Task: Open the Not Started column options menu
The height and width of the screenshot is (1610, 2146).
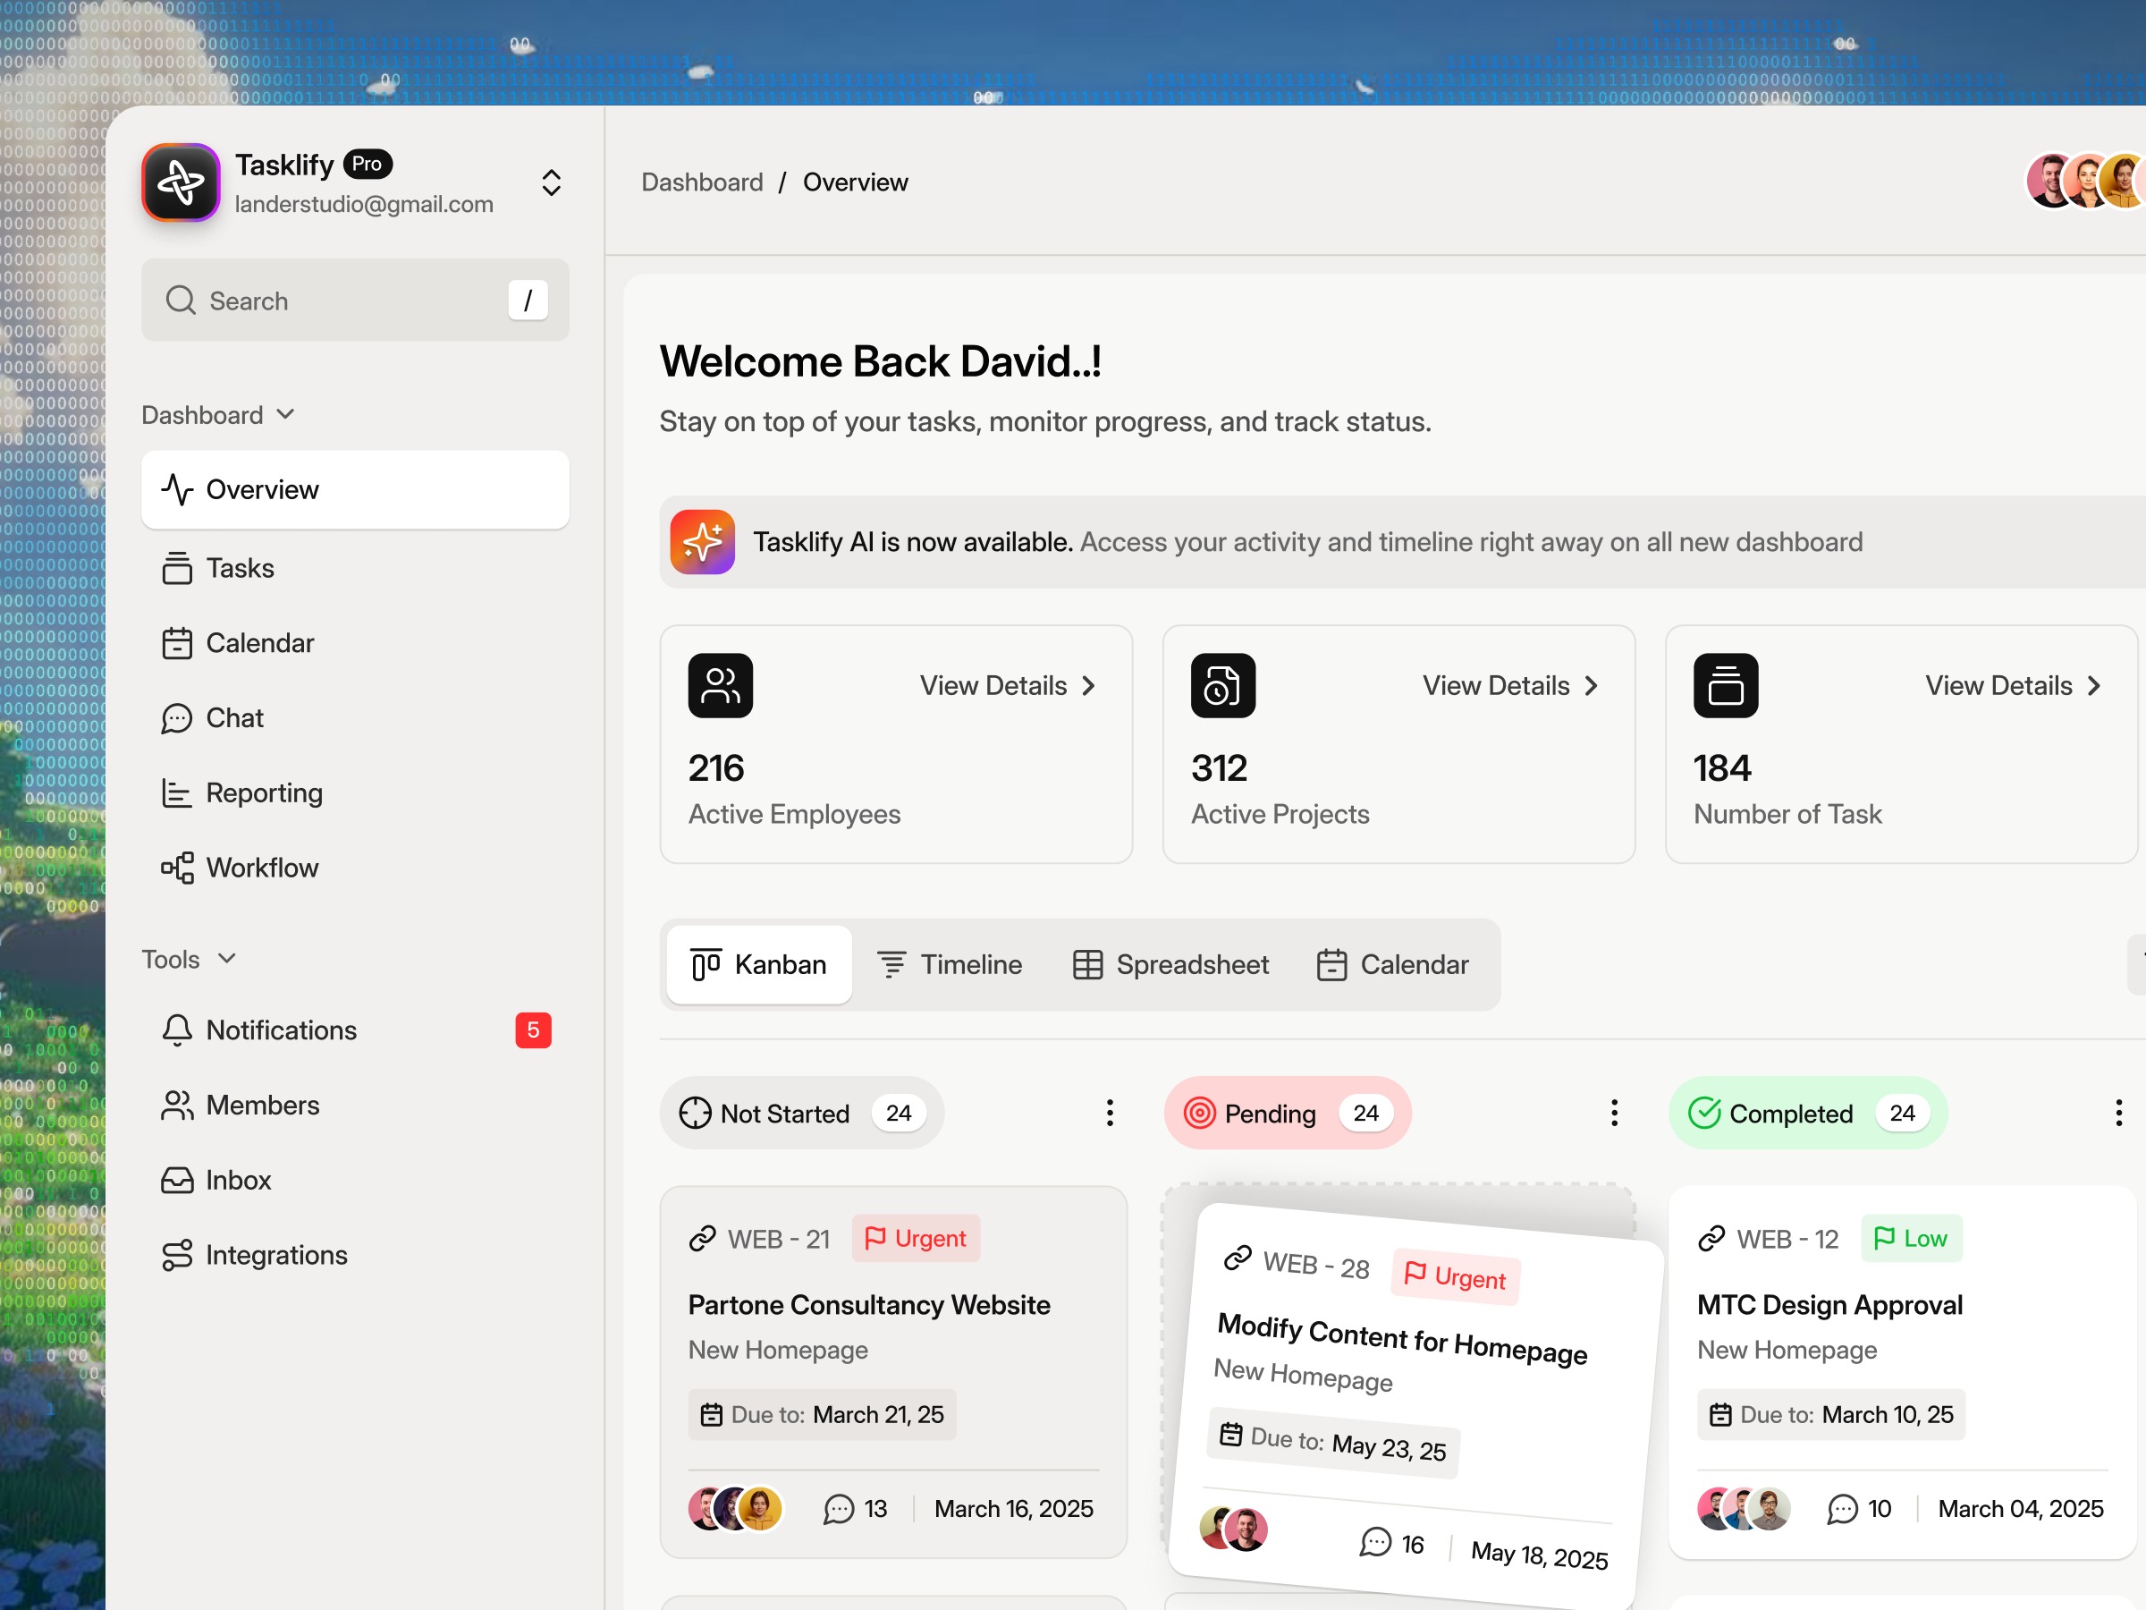Action: 1110,1112
